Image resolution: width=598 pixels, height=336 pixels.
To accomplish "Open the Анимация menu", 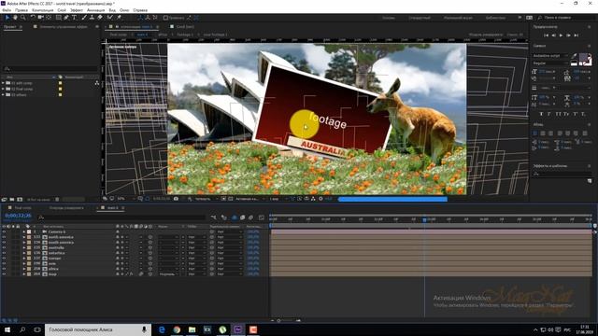I will pos(95,10).
